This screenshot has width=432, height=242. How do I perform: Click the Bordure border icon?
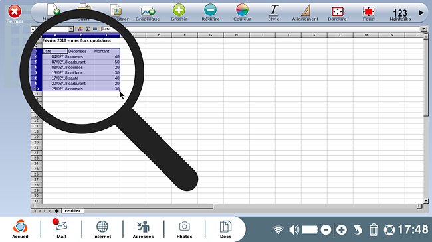coord(337,11)
